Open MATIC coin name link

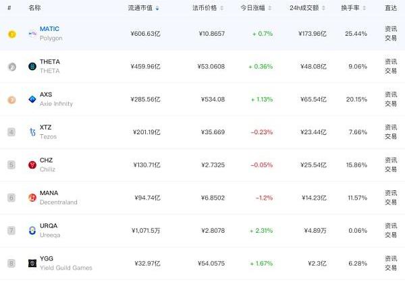49,29
